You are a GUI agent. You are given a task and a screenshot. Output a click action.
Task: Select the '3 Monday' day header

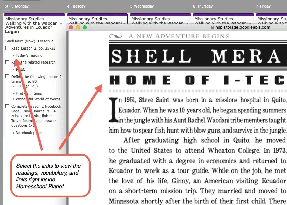[20, 6]
